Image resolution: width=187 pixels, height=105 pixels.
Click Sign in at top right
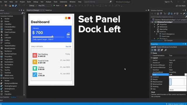pyautogui.click(x=167, y=2)
